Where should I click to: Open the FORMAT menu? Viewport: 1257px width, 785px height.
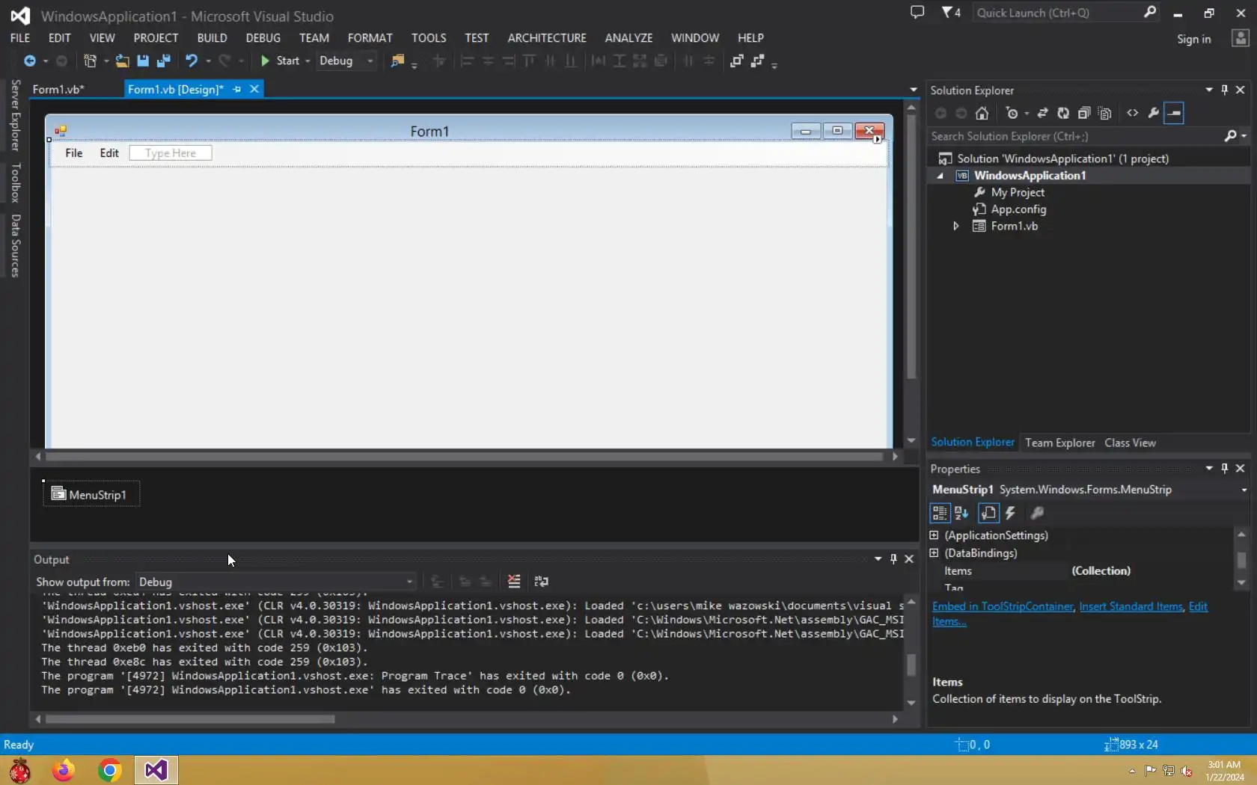tap(370, 38)
